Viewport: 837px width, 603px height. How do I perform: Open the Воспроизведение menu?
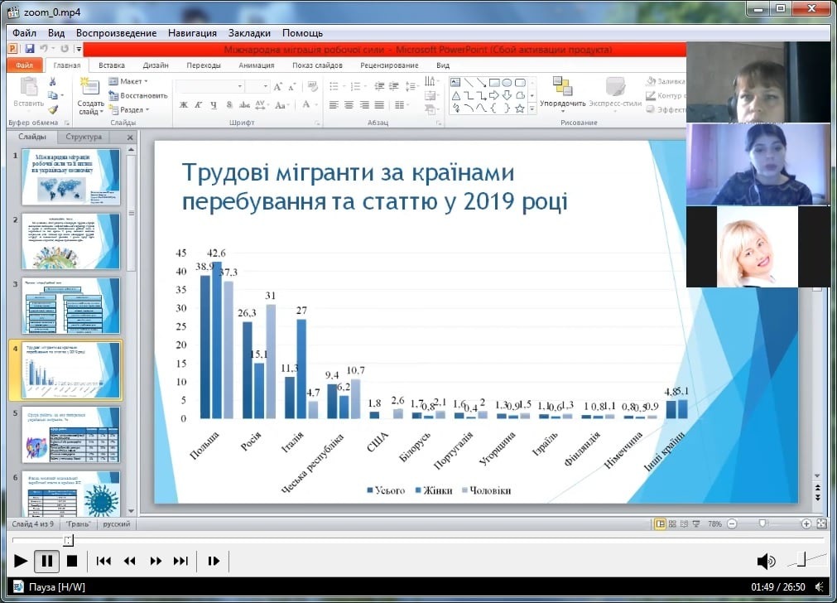pos(116,33)
